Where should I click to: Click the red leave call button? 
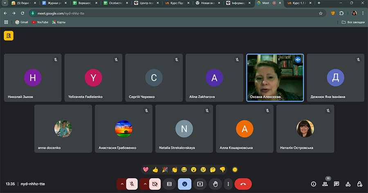tap(243, 184)
